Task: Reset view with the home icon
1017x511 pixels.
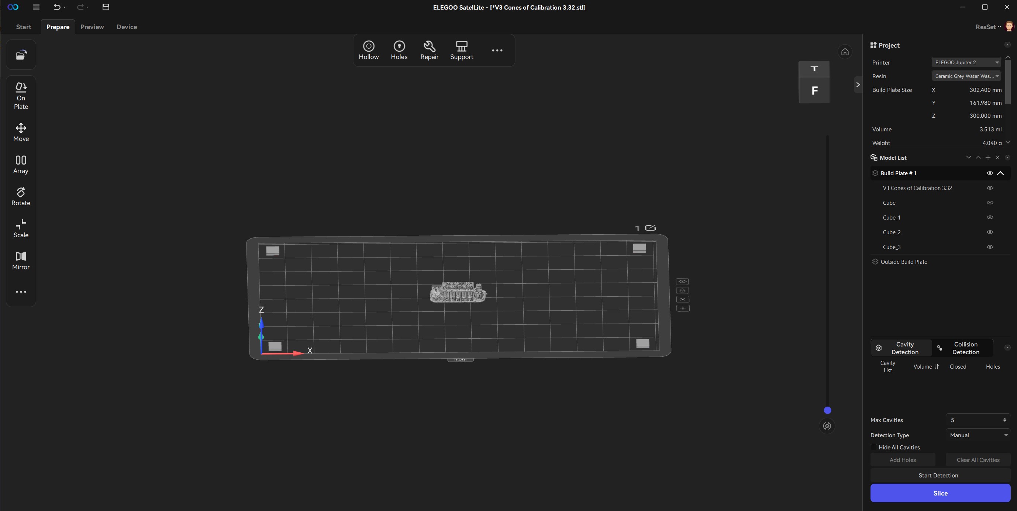Action: (845, 52)
